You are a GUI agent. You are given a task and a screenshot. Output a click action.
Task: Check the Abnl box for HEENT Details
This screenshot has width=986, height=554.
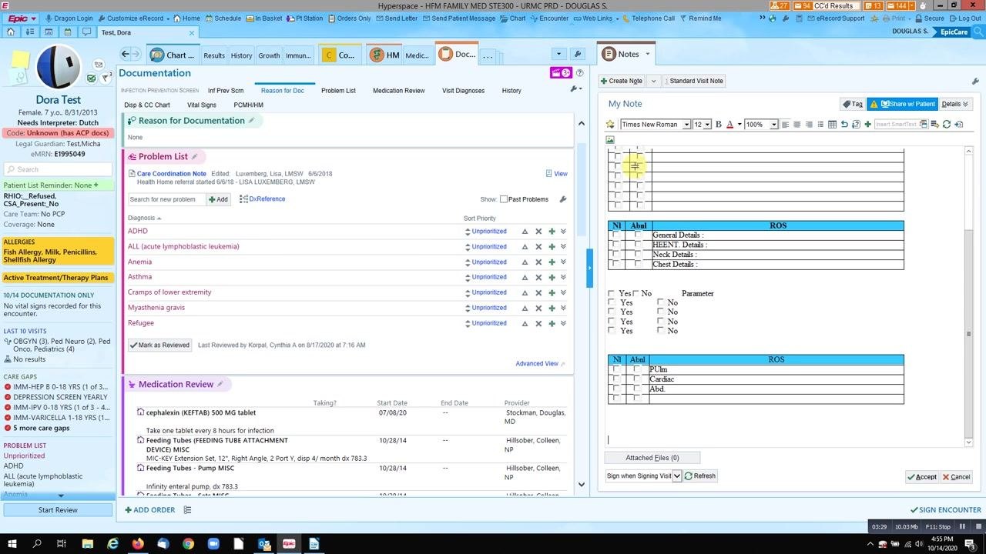pyautogui.click(x=637, y=245)
